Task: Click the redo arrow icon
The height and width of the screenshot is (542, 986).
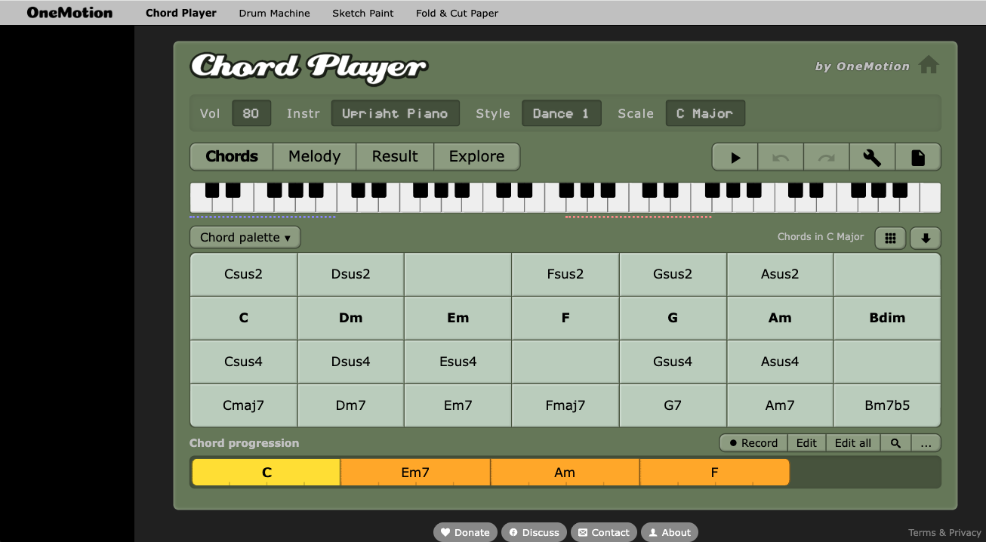Action: pos(827,158)
